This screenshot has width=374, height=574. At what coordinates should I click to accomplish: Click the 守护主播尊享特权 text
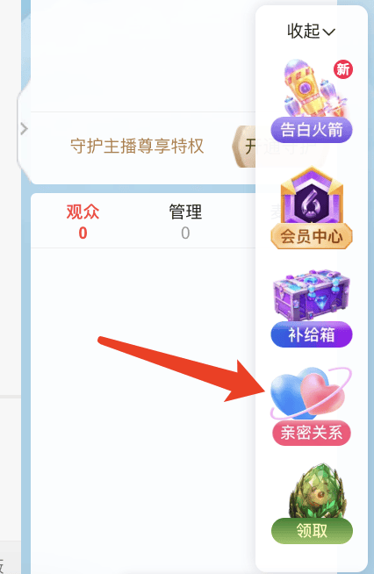pos(137,146)
